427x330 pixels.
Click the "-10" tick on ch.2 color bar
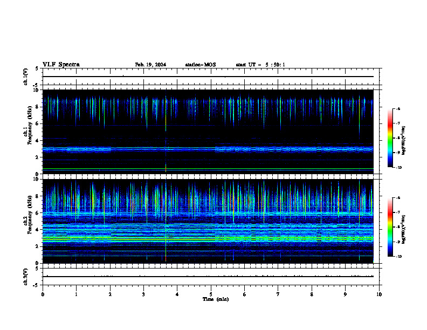(x=399, y=257)
